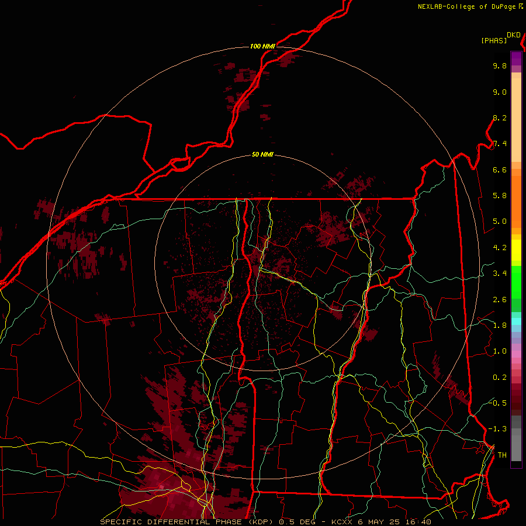Viewport: 526px width, 526px height.
Task: Click the KCXX station identifier in the caption
Action: click(342, 522)
